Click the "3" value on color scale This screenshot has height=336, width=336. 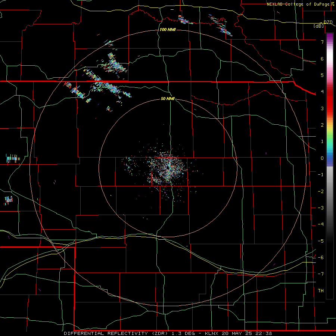tap(322, 108)
